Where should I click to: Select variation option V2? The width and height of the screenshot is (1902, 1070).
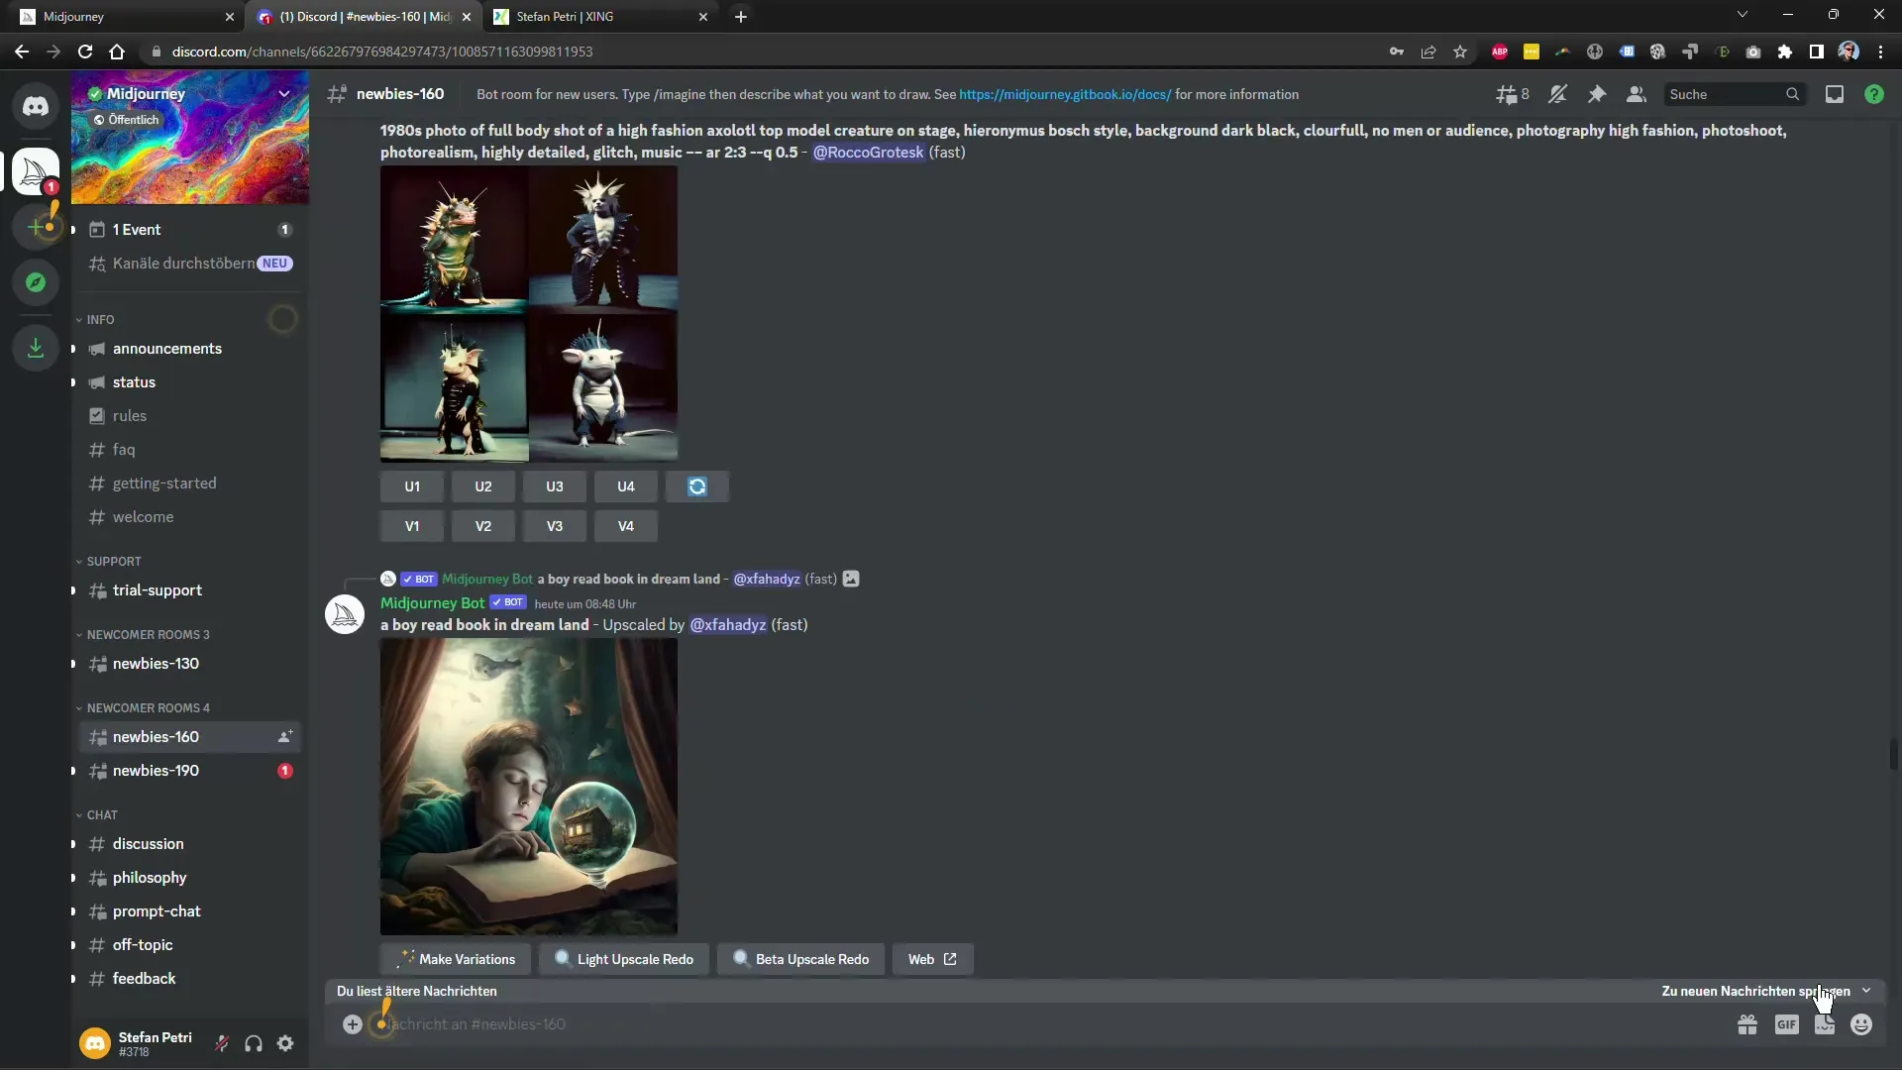tap(483, 525)
